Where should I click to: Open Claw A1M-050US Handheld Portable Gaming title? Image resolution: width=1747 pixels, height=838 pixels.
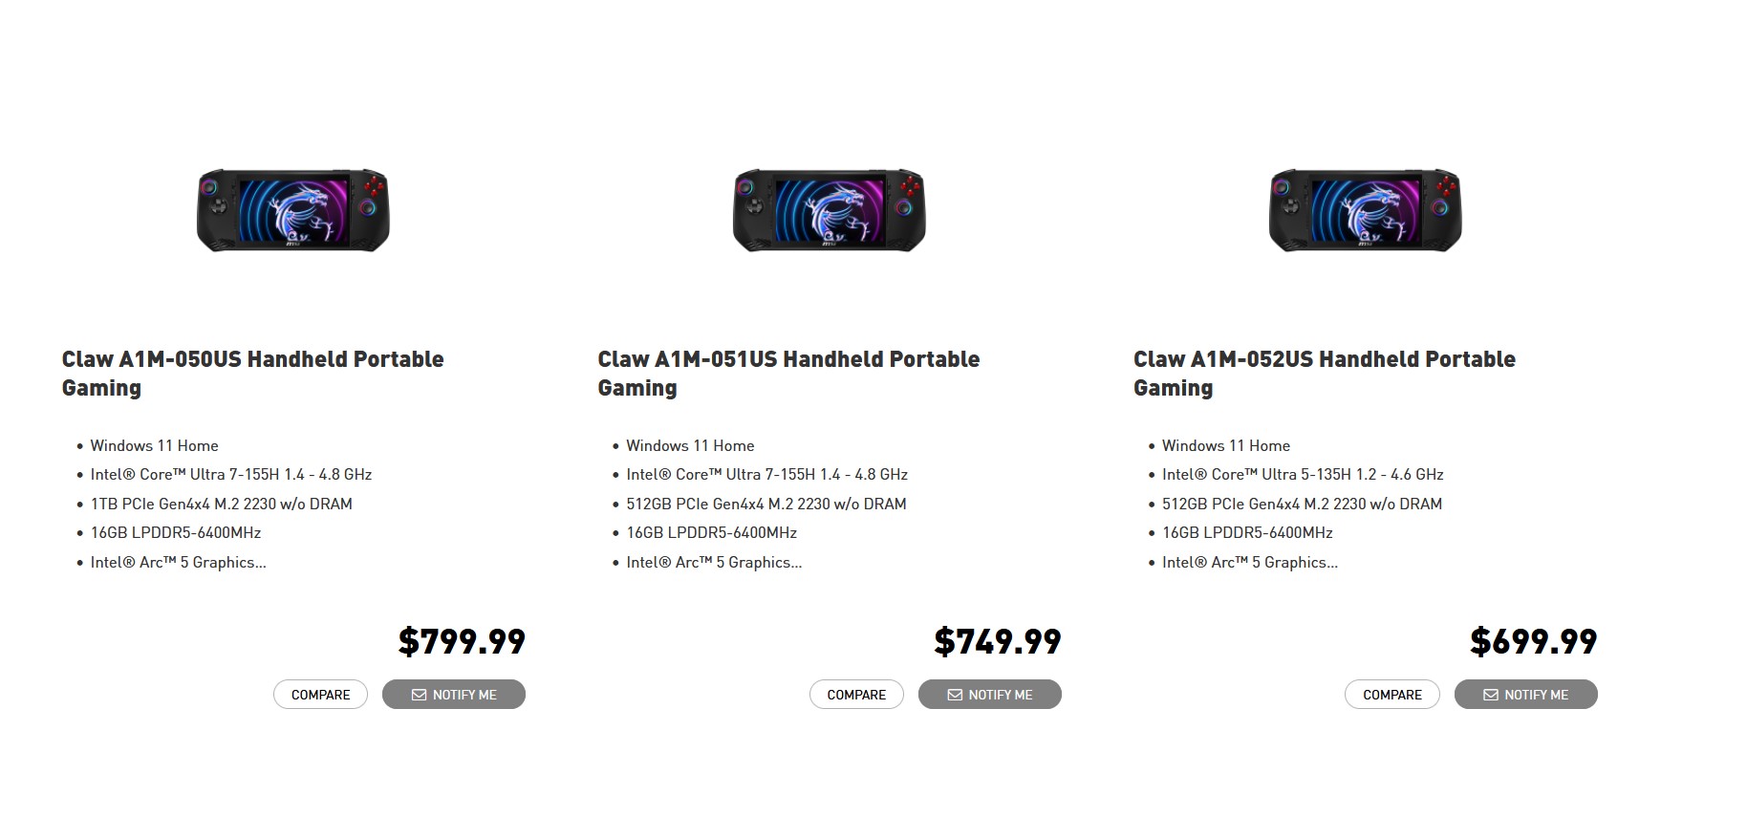point(253,373)
